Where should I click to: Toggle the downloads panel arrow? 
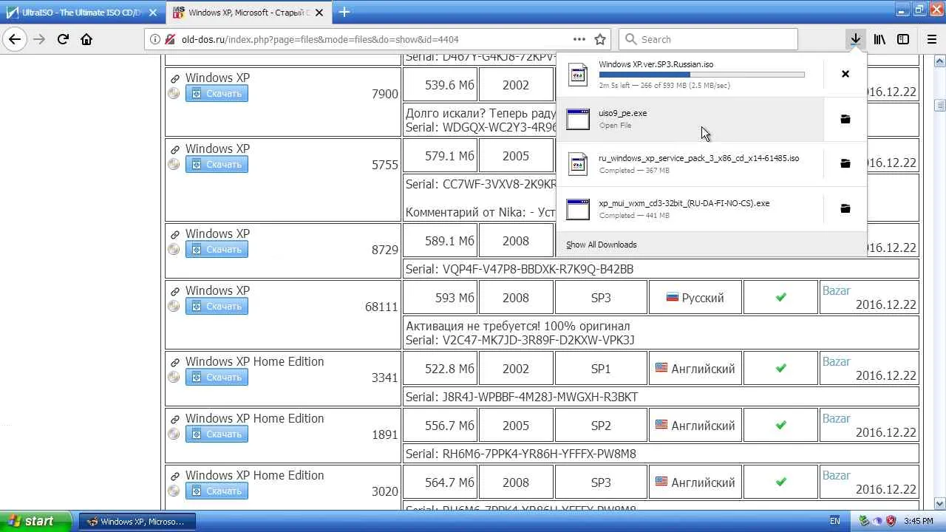pos(855,39)
